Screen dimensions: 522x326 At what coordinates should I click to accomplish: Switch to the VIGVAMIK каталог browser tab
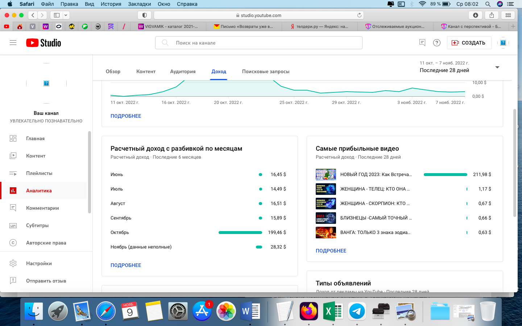click(x=169, y=26)
